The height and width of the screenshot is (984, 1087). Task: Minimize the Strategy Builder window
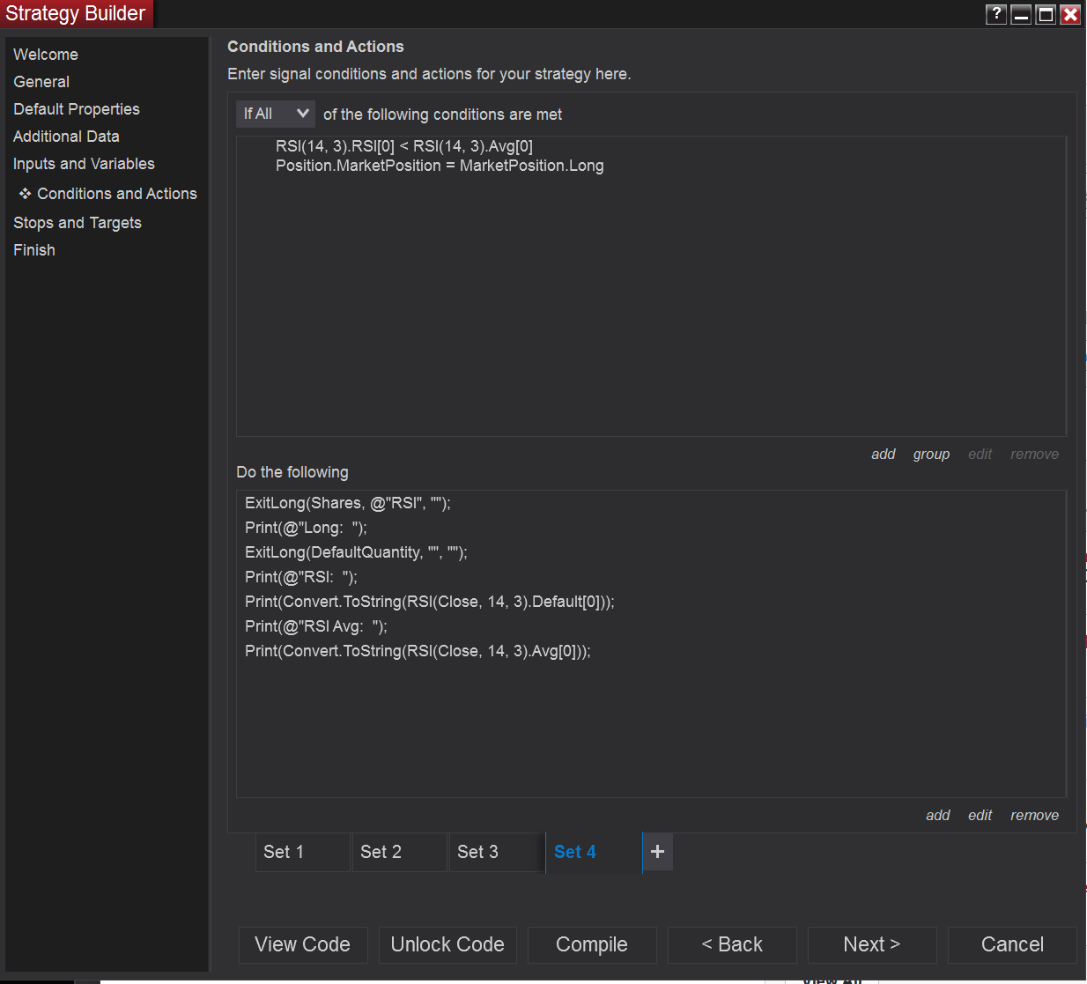pyautogui.click(x=1021, y=14)
